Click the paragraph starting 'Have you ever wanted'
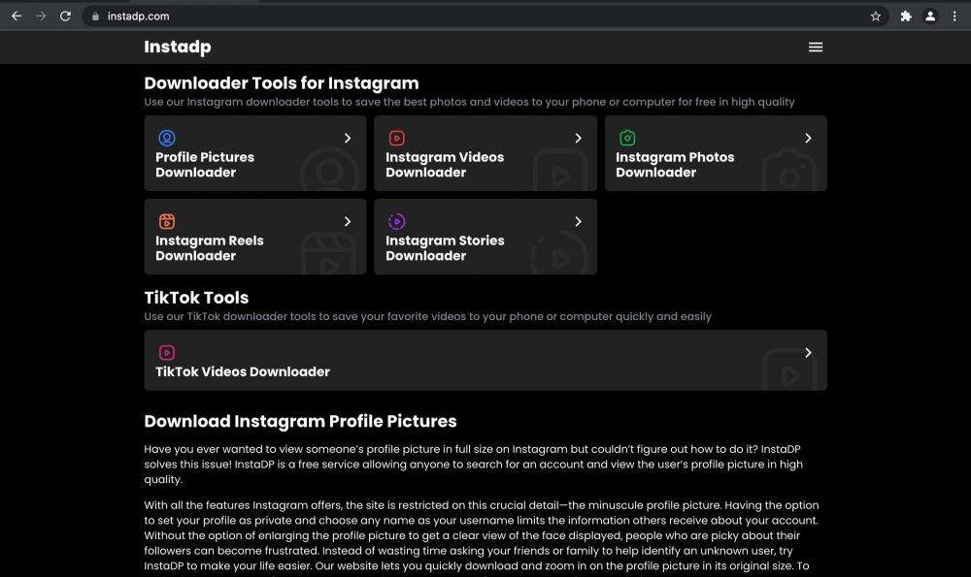 point(474,465)
